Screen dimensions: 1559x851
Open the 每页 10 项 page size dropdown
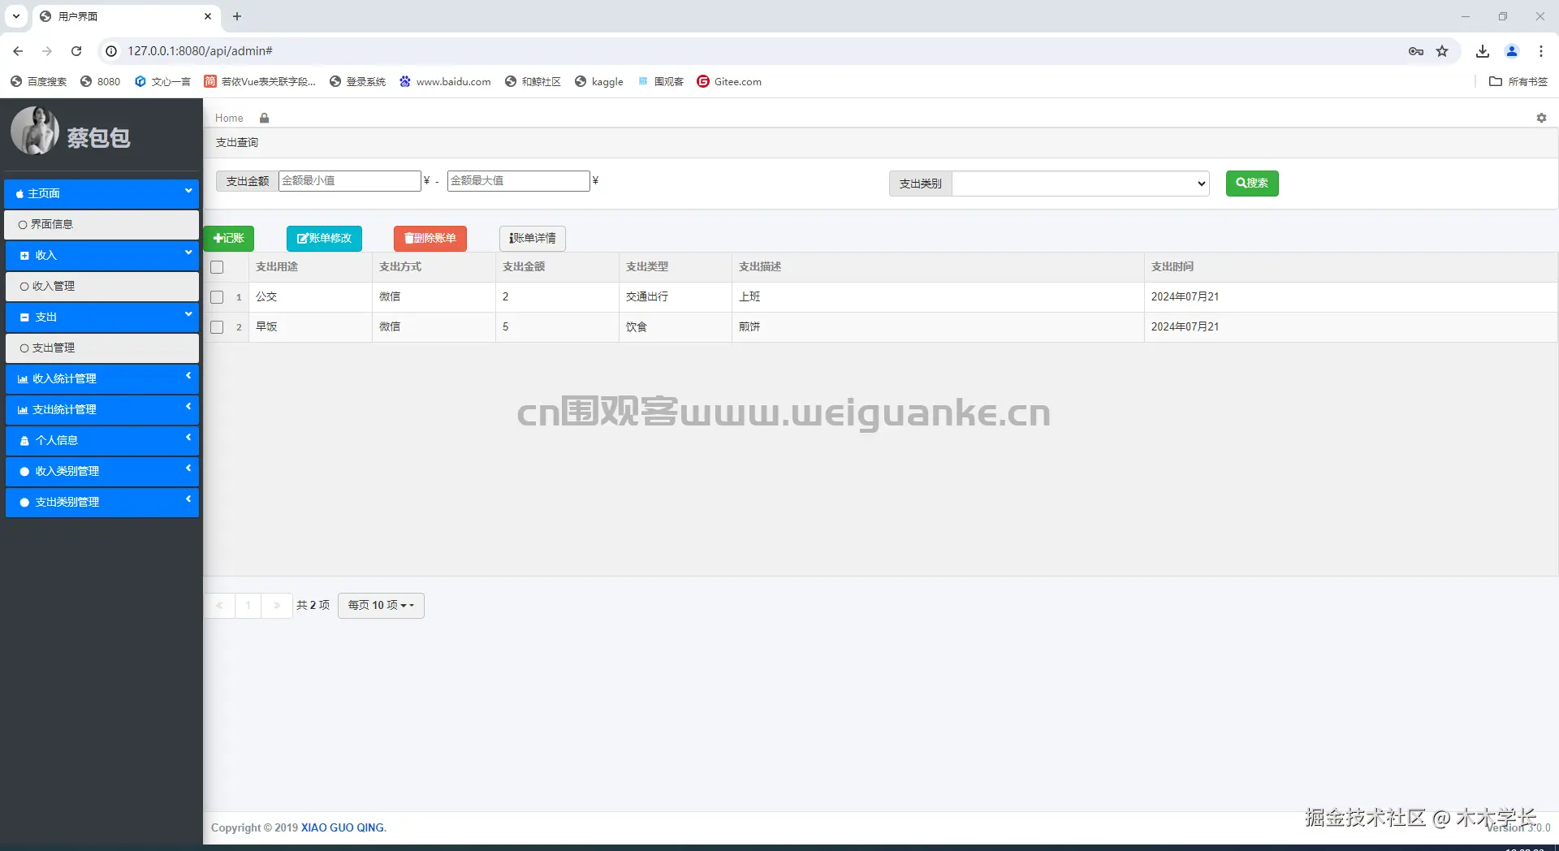380,605
